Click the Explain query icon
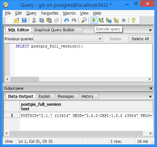The image size is (157, 147). (116, 20)
